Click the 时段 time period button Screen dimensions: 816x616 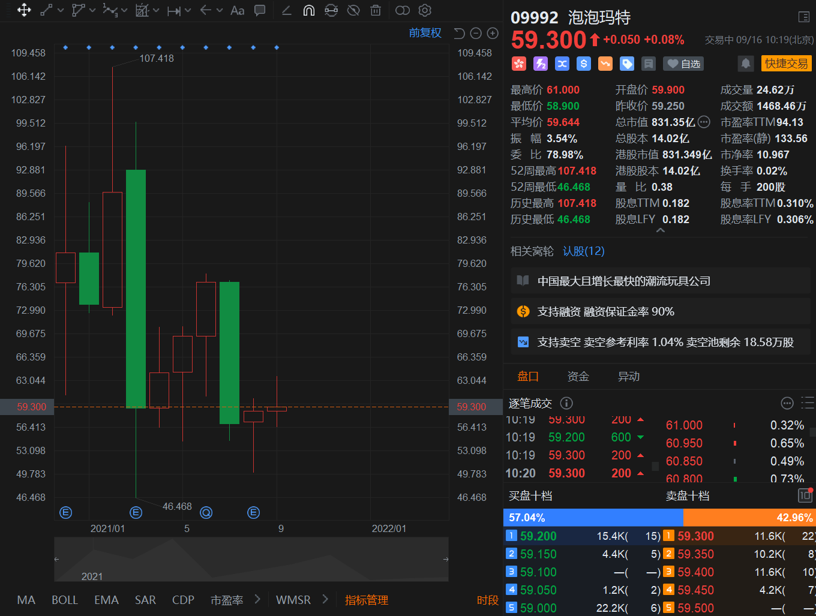pyautogui.click(x=488, y=600)
